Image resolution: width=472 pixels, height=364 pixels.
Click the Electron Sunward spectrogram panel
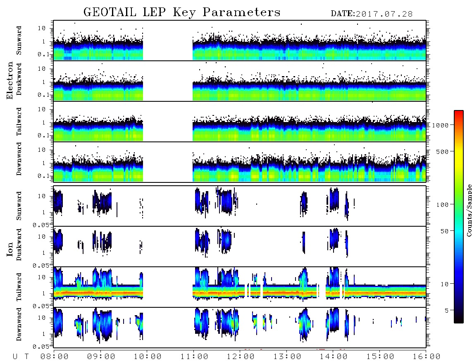pyautogui.click(x=240, y=41)
